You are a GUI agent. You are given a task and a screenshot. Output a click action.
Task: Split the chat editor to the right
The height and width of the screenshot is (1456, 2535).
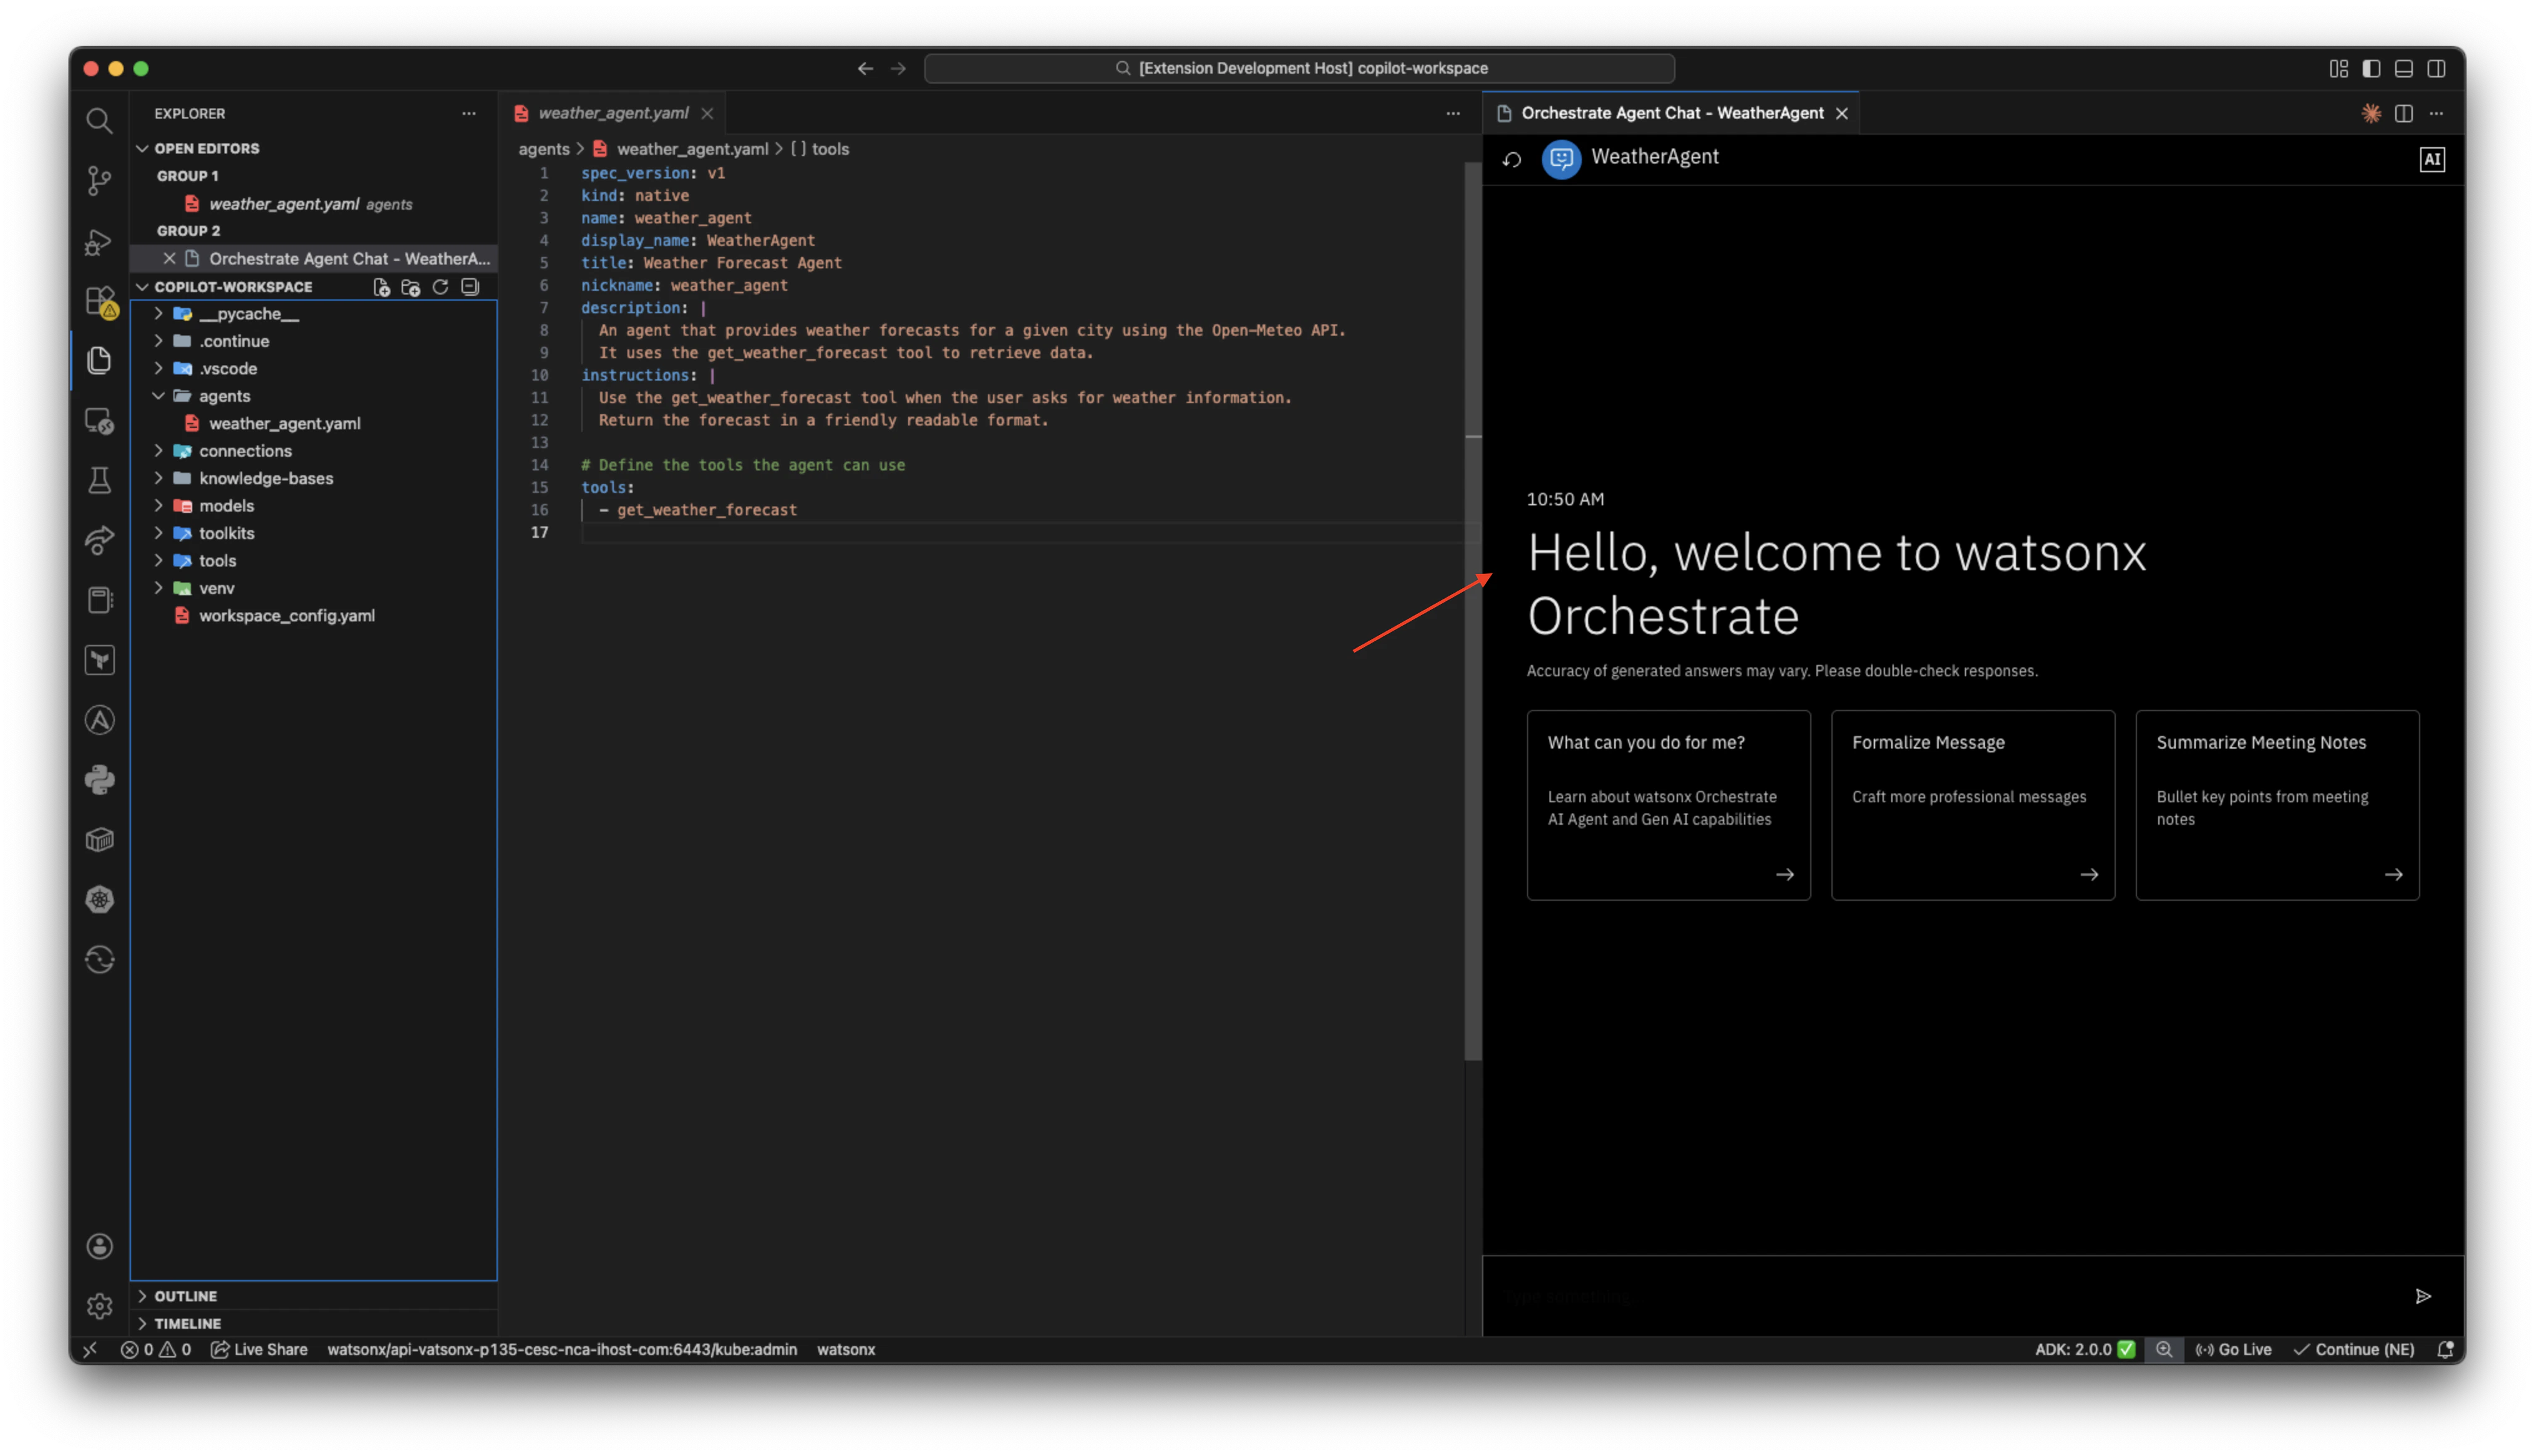2403,113
